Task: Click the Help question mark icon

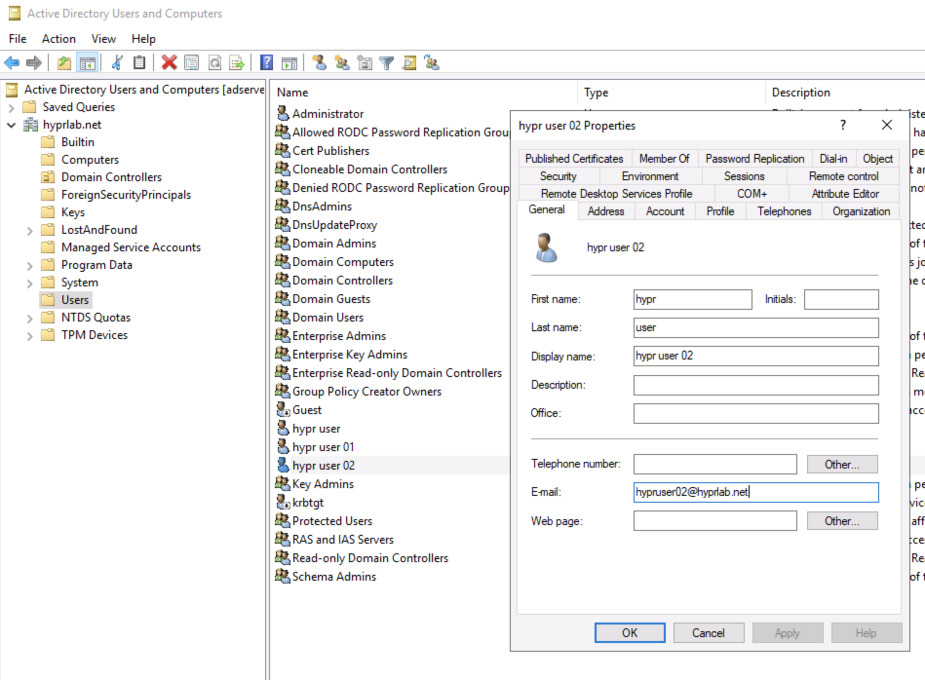Action: click(x=266, y=63)
